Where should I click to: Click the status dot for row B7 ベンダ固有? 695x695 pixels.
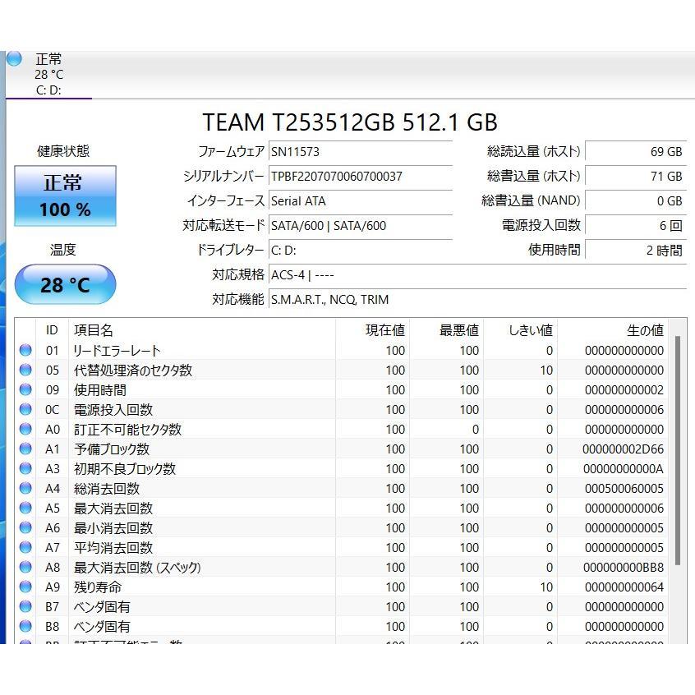pyautogui.click(x=25, y=606)
